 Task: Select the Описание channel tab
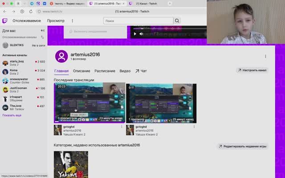(81, 71)
